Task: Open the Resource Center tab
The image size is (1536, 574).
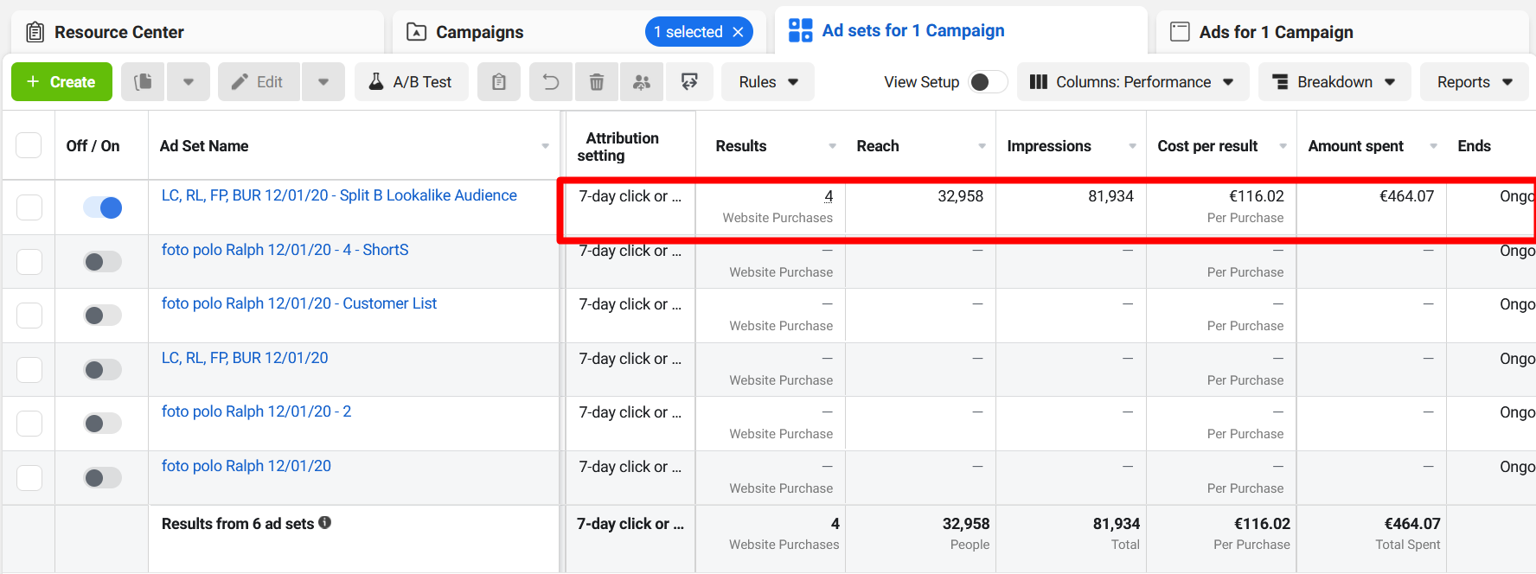Action: tap(118, 32)
